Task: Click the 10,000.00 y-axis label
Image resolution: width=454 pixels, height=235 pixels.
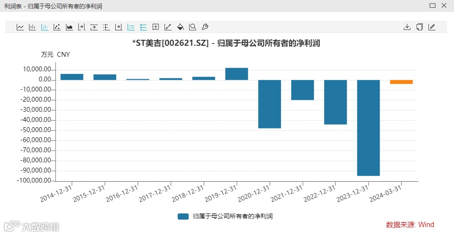Action: [x=37, y=70]
